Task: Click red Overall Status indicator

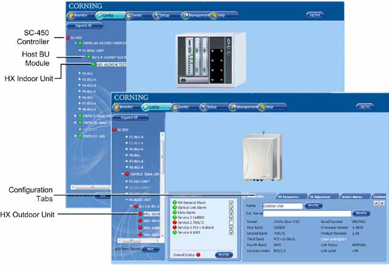Action: [198, 255]
